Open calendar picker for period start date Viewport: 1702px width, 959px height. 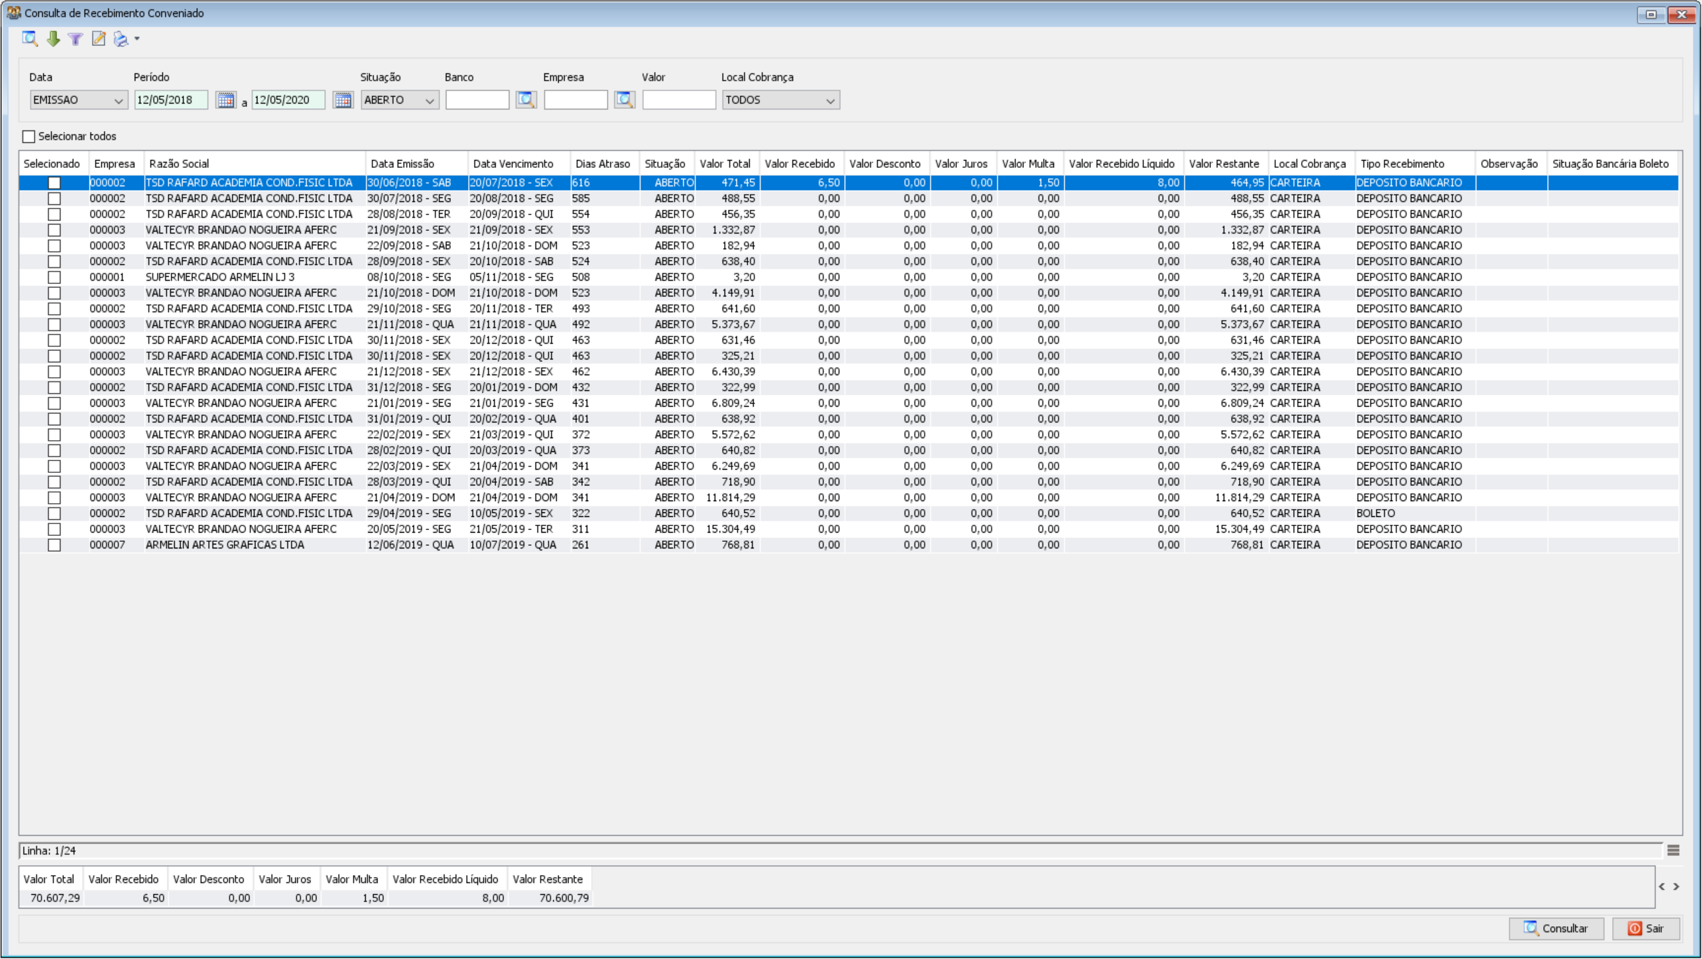point(226,100)
